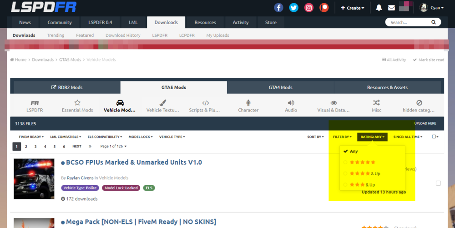
Task: Collapse the Rating: Any dropdown
Action: pyautogui.click(x=372, y=137)
